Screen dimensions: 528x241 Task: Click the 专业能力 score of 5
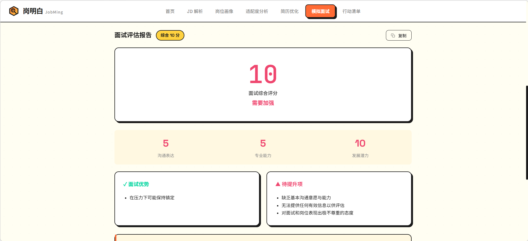point(263,143)
